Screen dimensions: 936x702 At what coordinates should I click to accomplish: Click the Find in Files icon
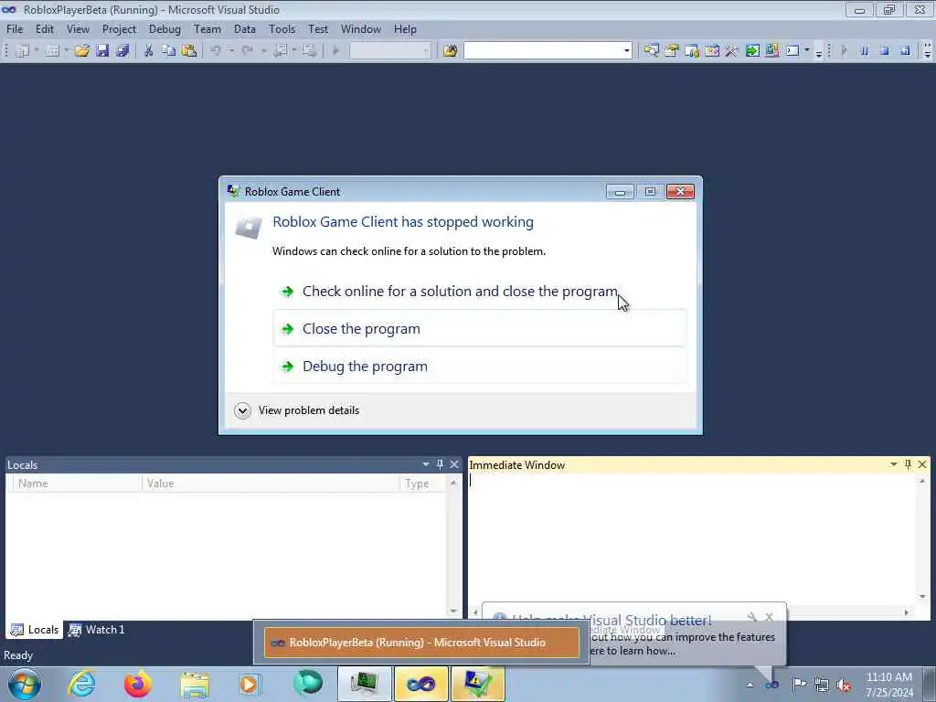pyautogui.click(x=451, y=51)
